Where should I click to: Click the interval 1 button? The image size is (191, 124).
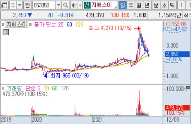point(181,5)
